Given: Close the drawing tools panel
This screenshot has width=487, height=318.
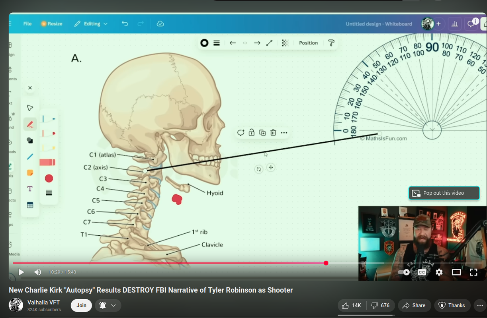Looking at the screenshot, I should [30, 88].
